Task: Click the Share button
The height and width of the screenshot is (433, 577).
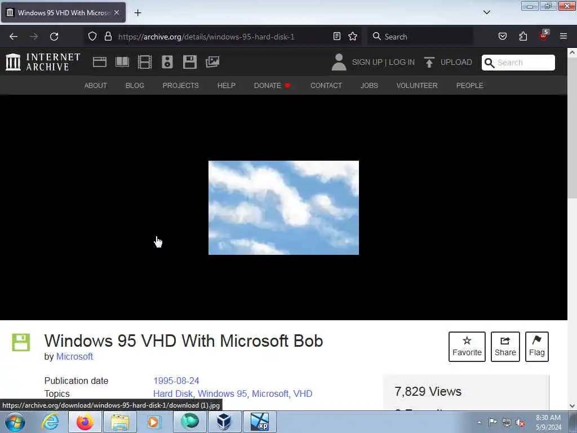Action: [505, 347]
